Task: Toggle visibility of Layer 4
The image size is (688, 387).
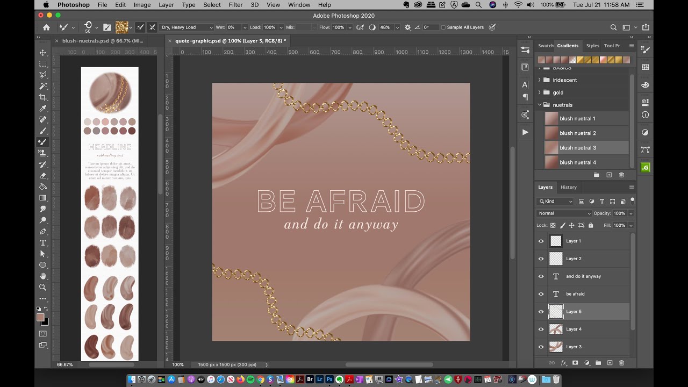Action: tap(541, 329)
